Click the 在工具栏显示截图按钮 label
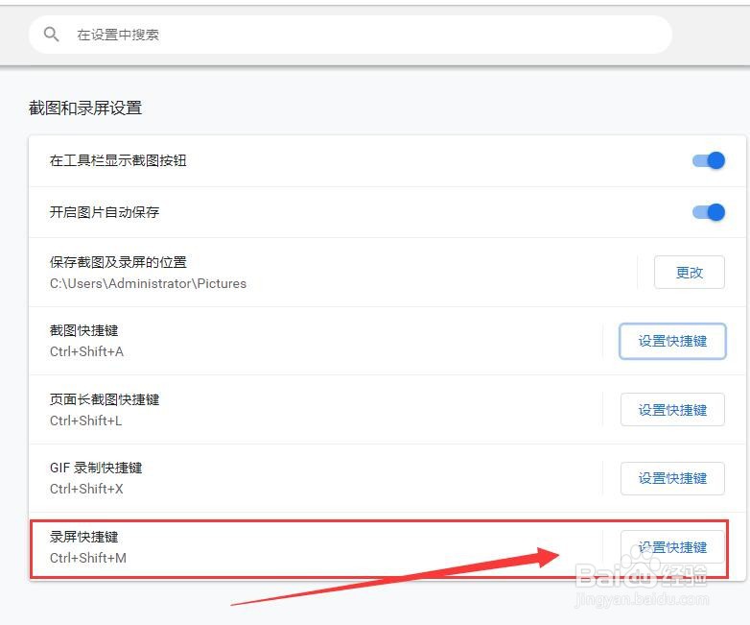The image size is (750, 625). click(118, 160)
